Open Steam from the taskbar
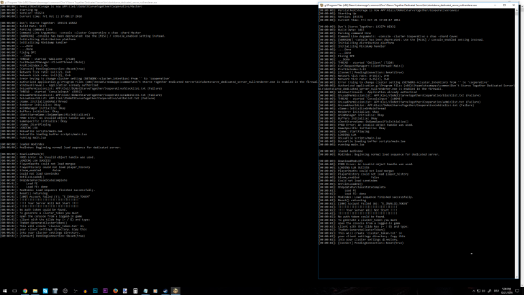524x295 pixels. click(x=165, y=291)
